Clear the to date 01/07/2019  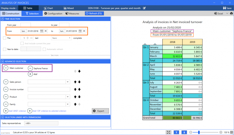pos(84,31)
